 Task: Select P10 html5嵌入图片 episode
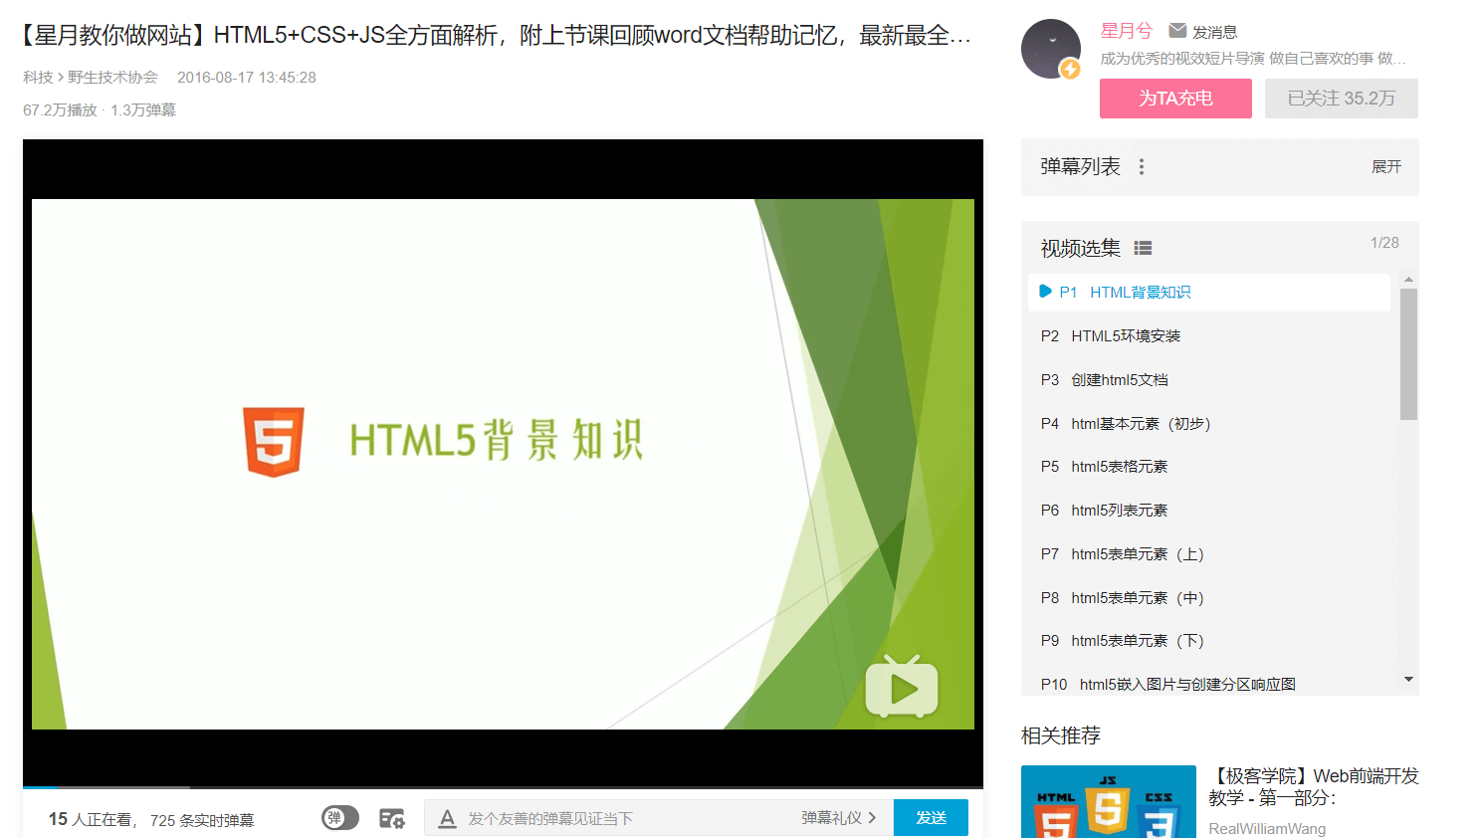point(1209,684)
